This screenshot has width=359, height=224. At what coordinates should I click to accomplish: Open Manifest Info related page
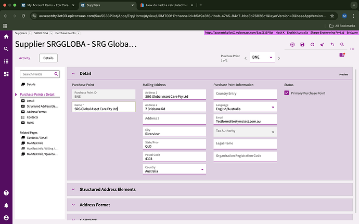coord(35,143)
